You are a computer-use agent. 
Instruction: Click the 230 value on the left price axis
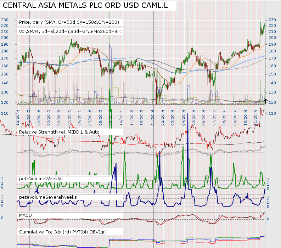point(5,20)
